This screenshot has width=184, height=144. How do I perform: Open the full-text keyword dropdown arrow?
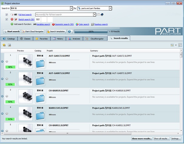(x=95, y=15)
